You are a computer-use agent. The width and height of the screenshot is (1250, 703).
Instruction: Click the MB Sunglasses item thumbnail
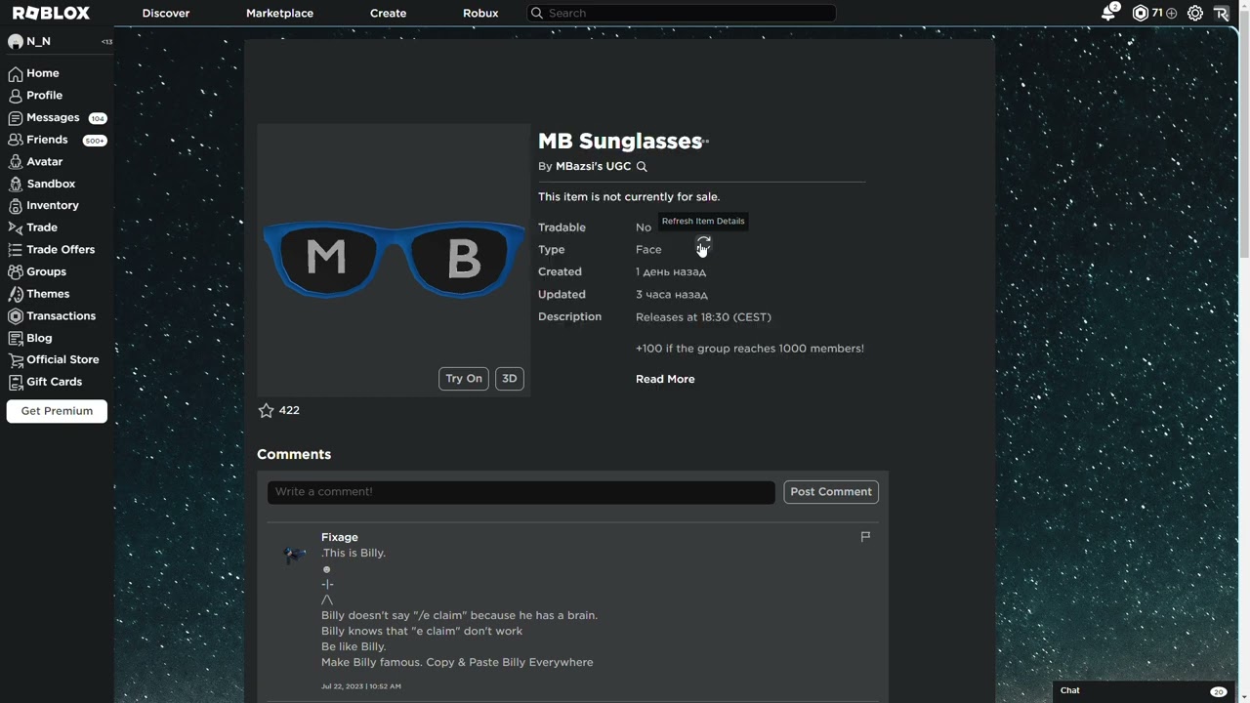tap(394, 260)
